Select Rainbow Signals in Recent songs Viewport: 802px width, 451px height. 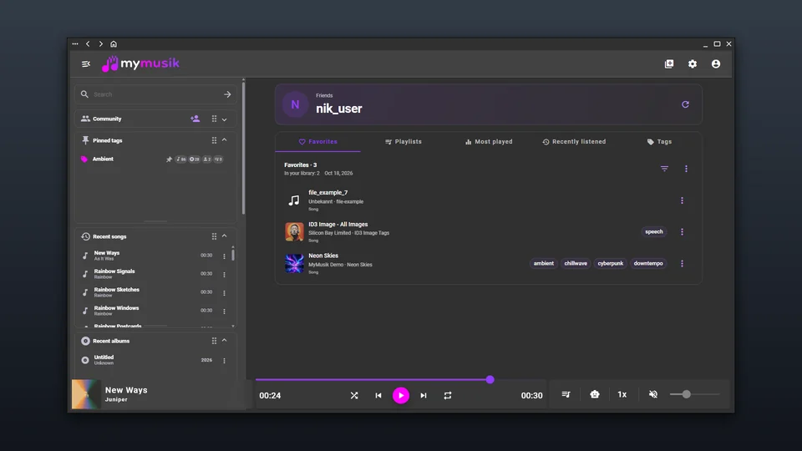114,274
